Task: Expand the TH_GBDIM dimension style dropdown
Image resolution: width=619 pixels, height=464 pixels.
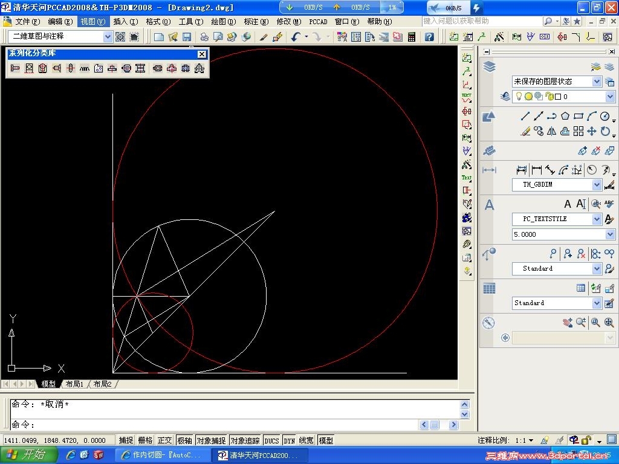Action: (597, 185)
